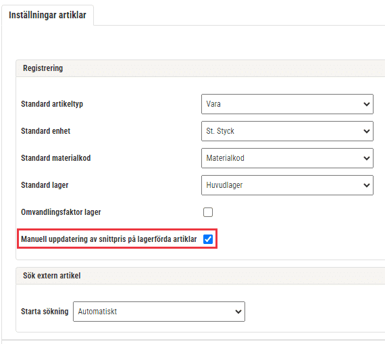Image resolution: width=385 pixels, height=344 pixels.
Task: Click the Omvandlingsfaktor lager label
Action: tap(61, 212)
